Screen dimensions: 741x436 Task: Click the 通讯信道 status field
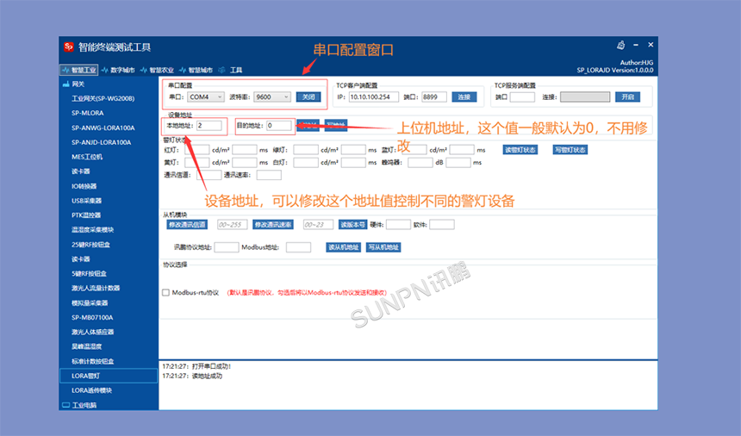coord(209,175)
